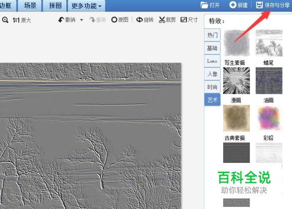Click the zoom magnifier icon
Image resolution: width=292 pixels, height=209 pixels.
[x=5, y=20]
